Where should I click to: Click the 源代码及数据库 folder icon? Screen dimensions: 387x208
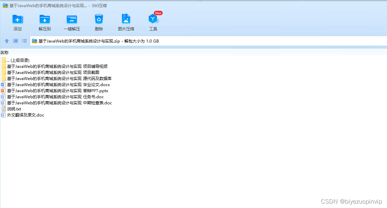(3, 78)
